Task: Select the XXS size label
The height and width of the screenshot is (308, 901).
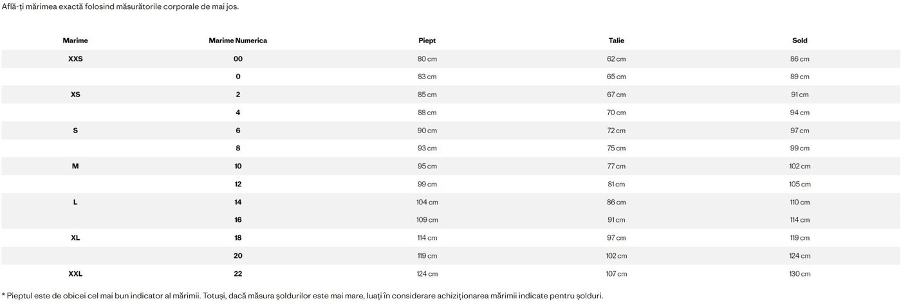Action: [75, 59]
